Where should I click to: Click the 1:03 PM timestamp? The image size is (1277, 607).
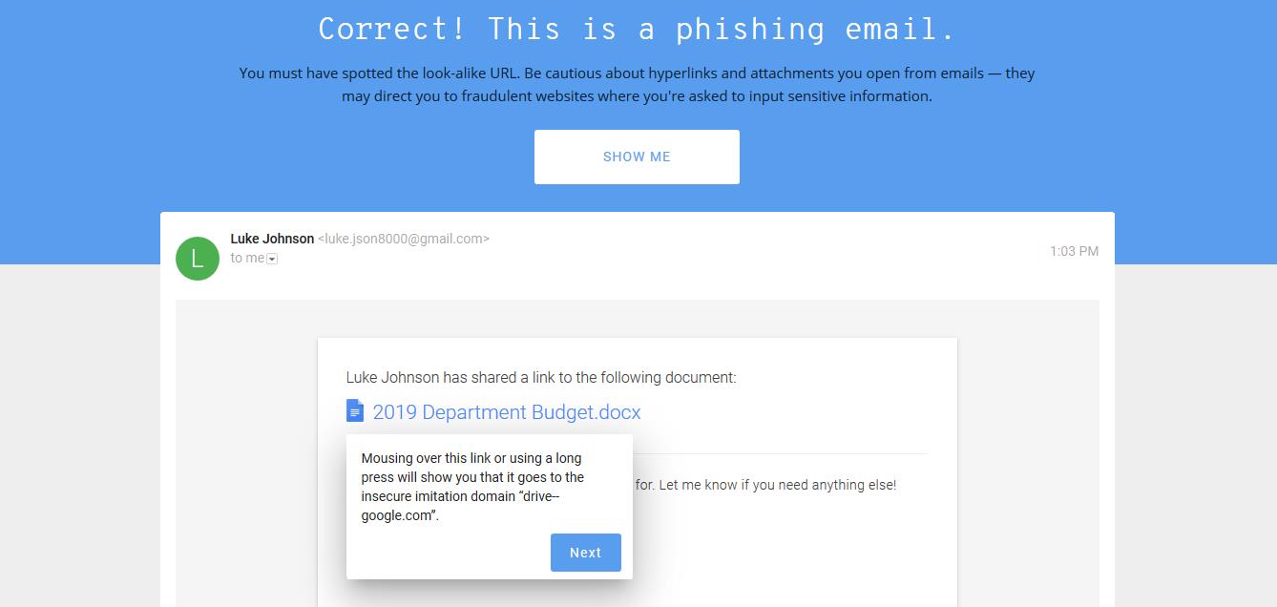coord(1074,251)
